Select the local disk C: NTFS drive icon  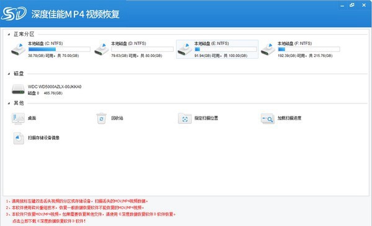tap(18, 49)
